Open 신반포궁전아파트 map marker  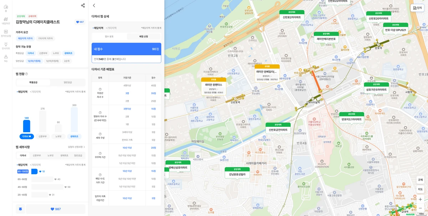tap(278, 128)
